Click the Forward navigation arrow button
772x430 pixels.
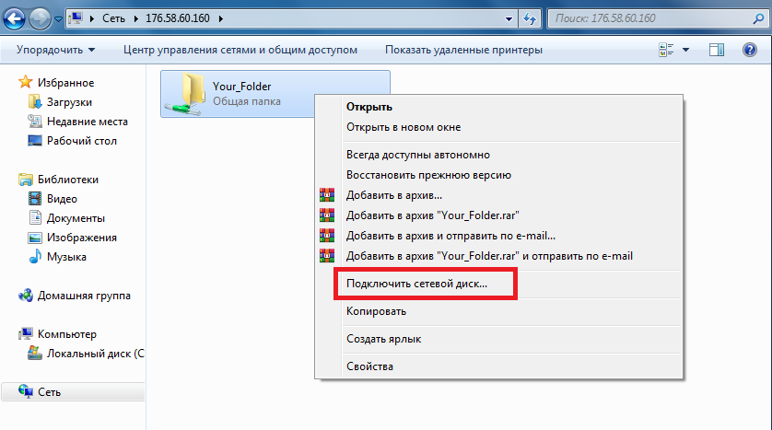40,18
